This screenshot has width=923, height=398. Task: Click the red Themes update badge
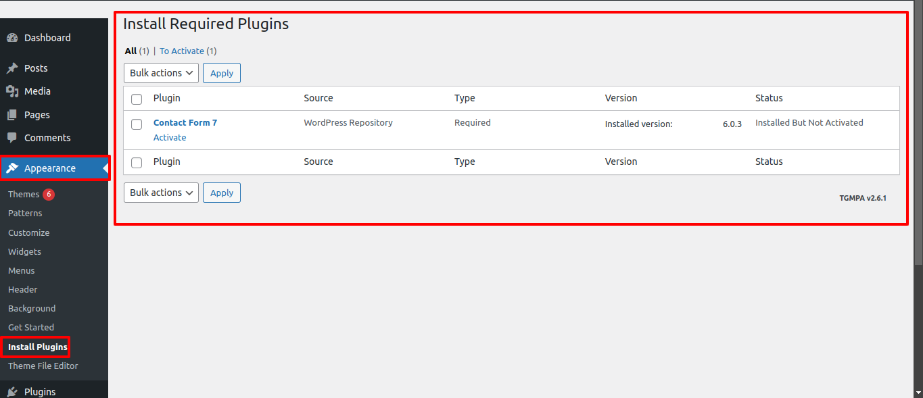point(49,195)
